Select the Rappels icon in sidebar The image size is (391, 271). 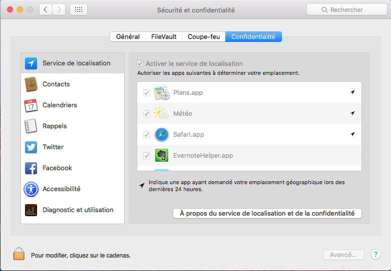(31, 126)
